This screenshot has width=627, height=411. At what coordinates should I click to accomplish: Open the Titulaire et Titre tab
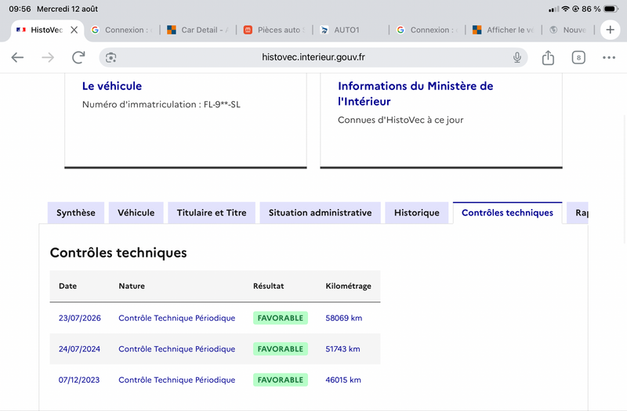[x=212, y=213]
